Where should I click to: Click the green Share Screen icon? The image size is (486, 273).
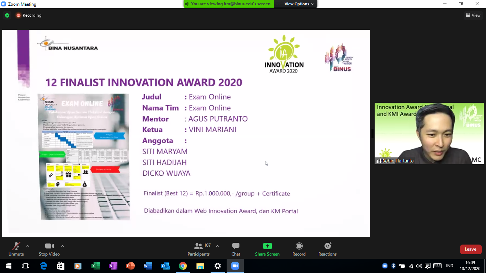[267, 246]
